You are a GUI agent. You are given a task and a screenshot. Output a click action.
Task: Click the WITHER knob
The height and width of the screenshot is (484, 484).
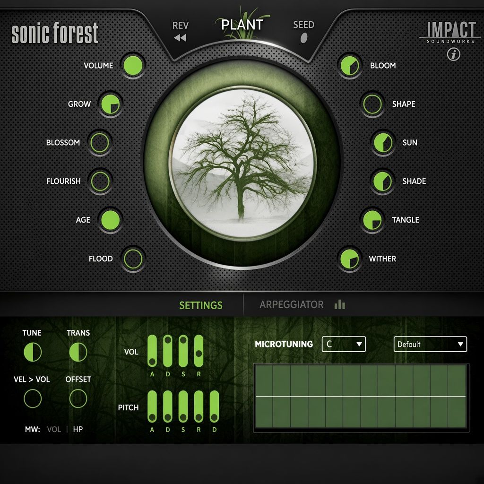point(350,259)
